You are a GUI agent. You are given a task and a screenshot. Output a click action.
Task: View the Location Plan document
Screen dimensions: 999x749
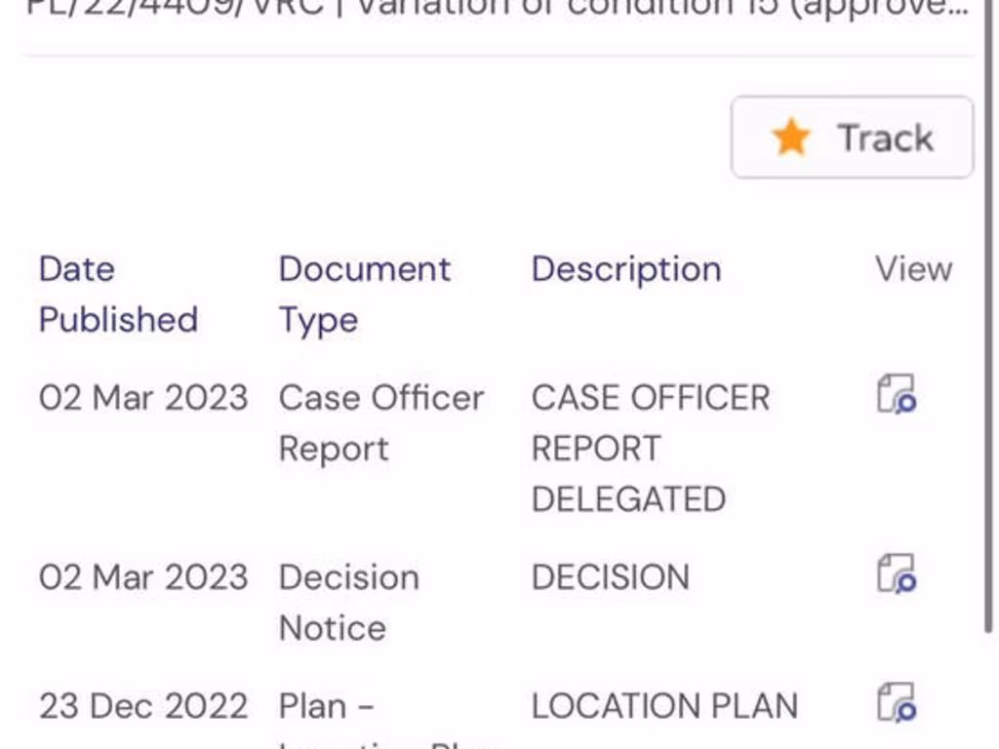coord(897,702)
